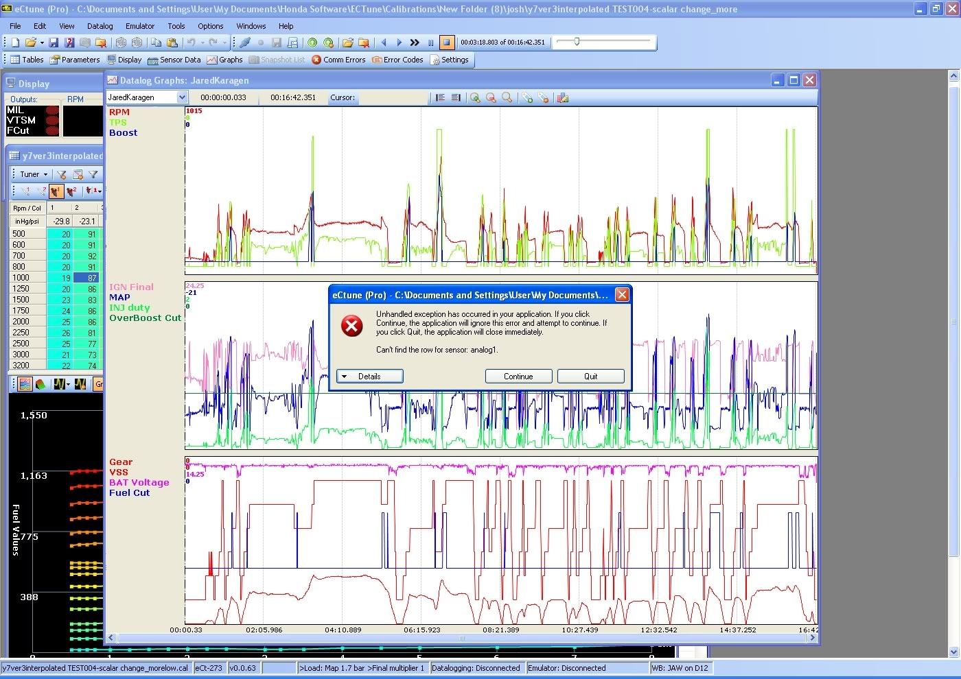Show the Display panel from toolbar

coord(124,60)
